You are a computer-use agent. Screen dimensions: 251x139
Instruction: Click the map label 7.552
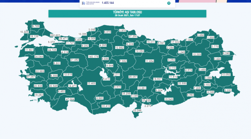coord(123,61)
